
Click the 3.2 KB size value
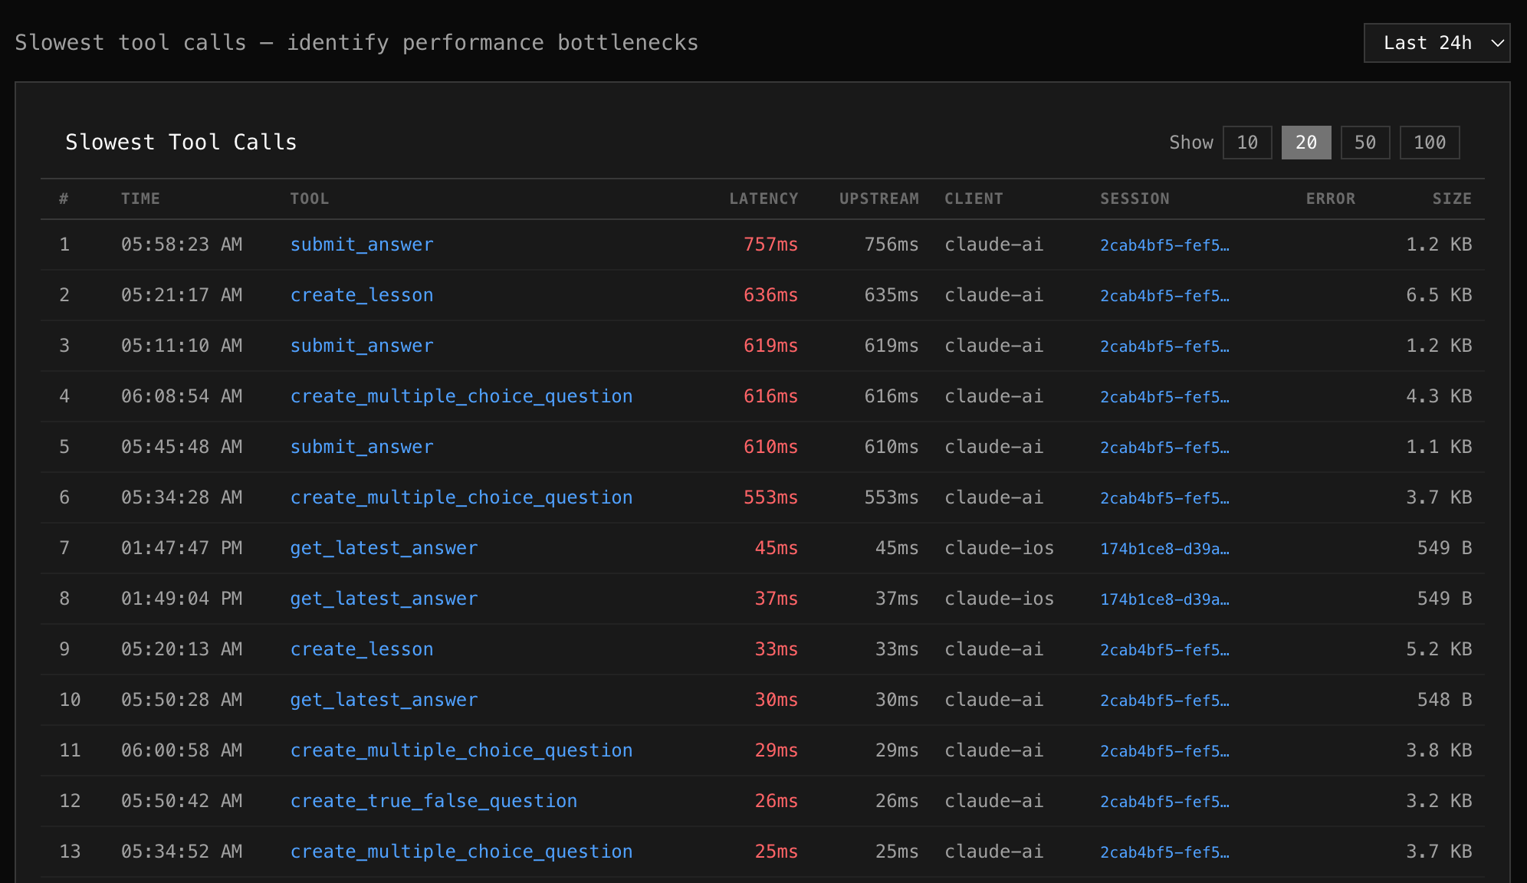[x=1439, y=801]
